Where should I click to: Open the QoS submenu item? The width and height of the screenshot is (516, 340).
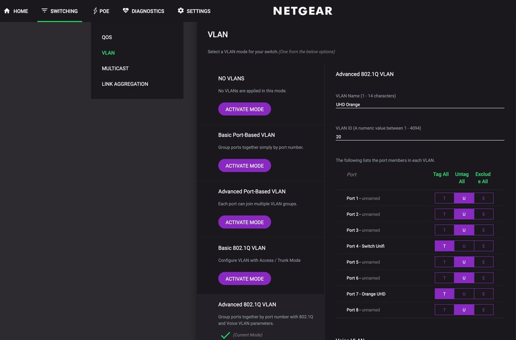click(107, 37)
